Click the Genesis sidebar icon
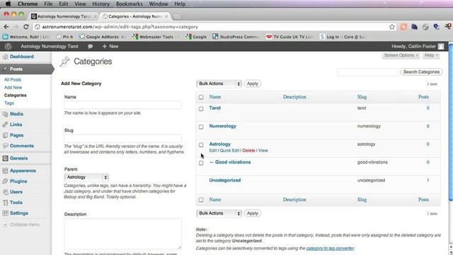The width and height of the screenshot is (453, 255). (5, 158)
